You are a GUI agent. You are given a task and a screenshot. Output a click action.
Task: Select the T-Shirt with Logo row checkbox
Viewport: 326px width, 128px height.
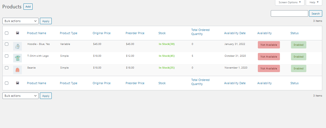click(x=7, y=56)
